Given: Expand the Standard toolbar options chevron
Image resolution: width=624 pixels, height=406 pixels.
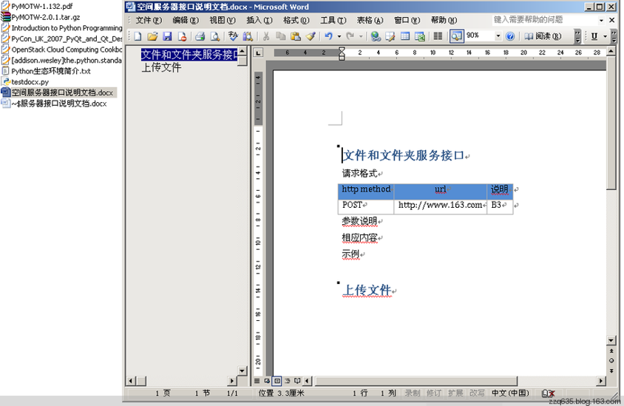Looking at the screenshot, I should (x=578, y=37).
